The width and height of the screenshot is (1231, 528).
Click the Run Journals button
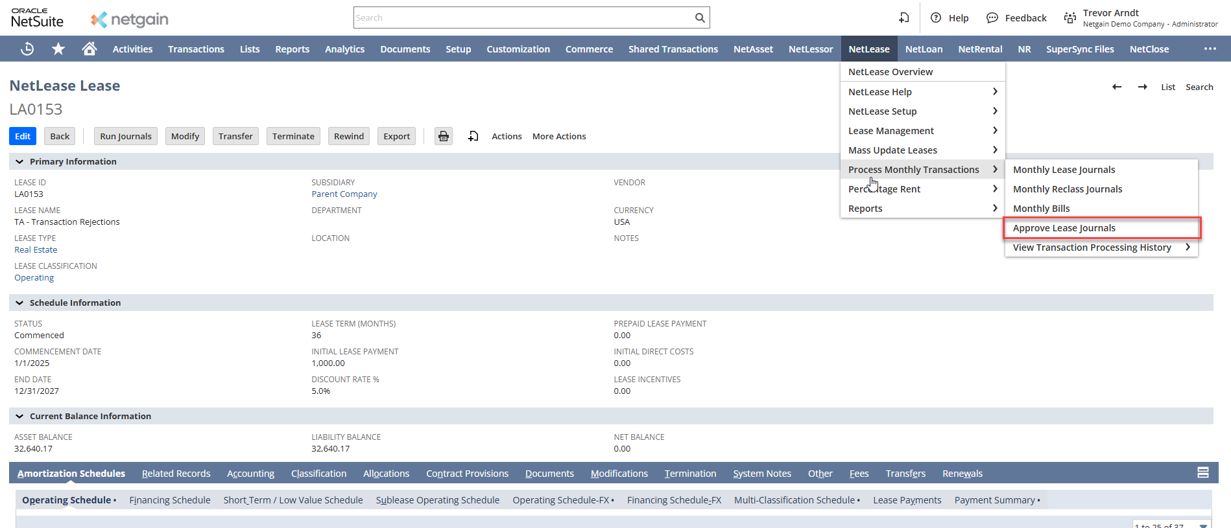coord(126,136)
